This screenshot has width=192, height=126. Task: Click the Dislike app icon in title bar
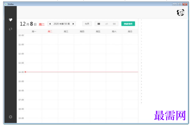click(6, 4)
